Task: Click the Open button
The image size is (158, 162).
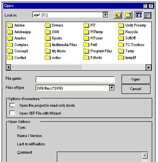Action: 136,79
